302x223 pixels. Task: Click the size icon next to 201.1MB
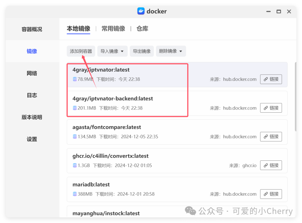coord(75,108)
